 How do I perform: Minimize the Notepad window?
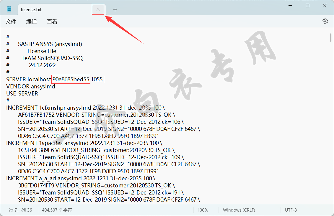[x=290, y=6]
